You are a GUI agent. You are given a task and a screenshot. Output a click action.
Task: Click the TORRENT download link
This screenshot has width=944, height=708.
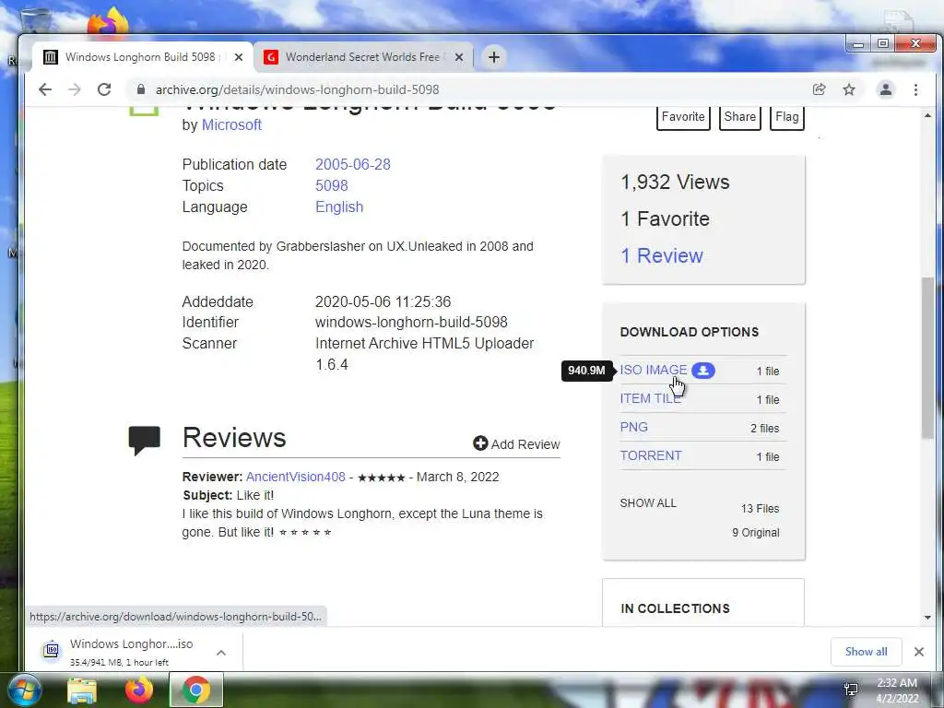pos(651,455)
